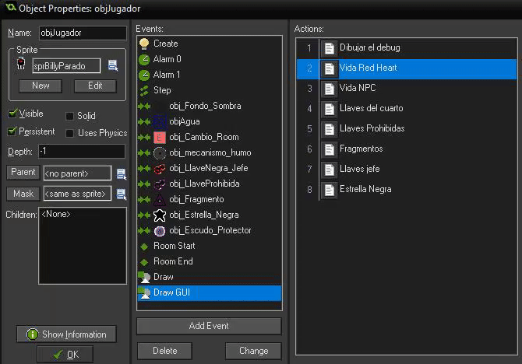Image resolution: width=522 pixels, height=364 pixels.
Task: Click the obj_mecanismo_humo circular sprite icon
Action: click(x=160, y=153)
